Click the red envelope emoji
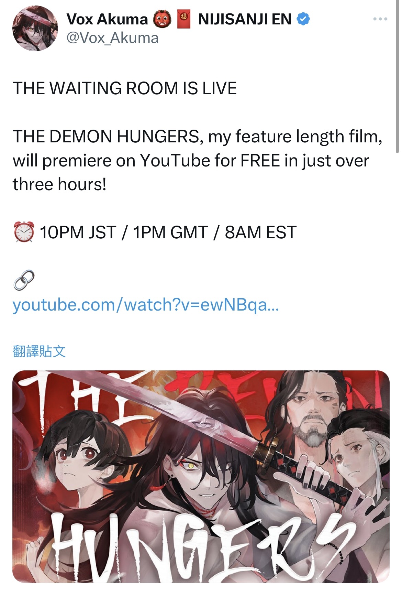Screen dimensions: 402x596 (x=183, y=19)
